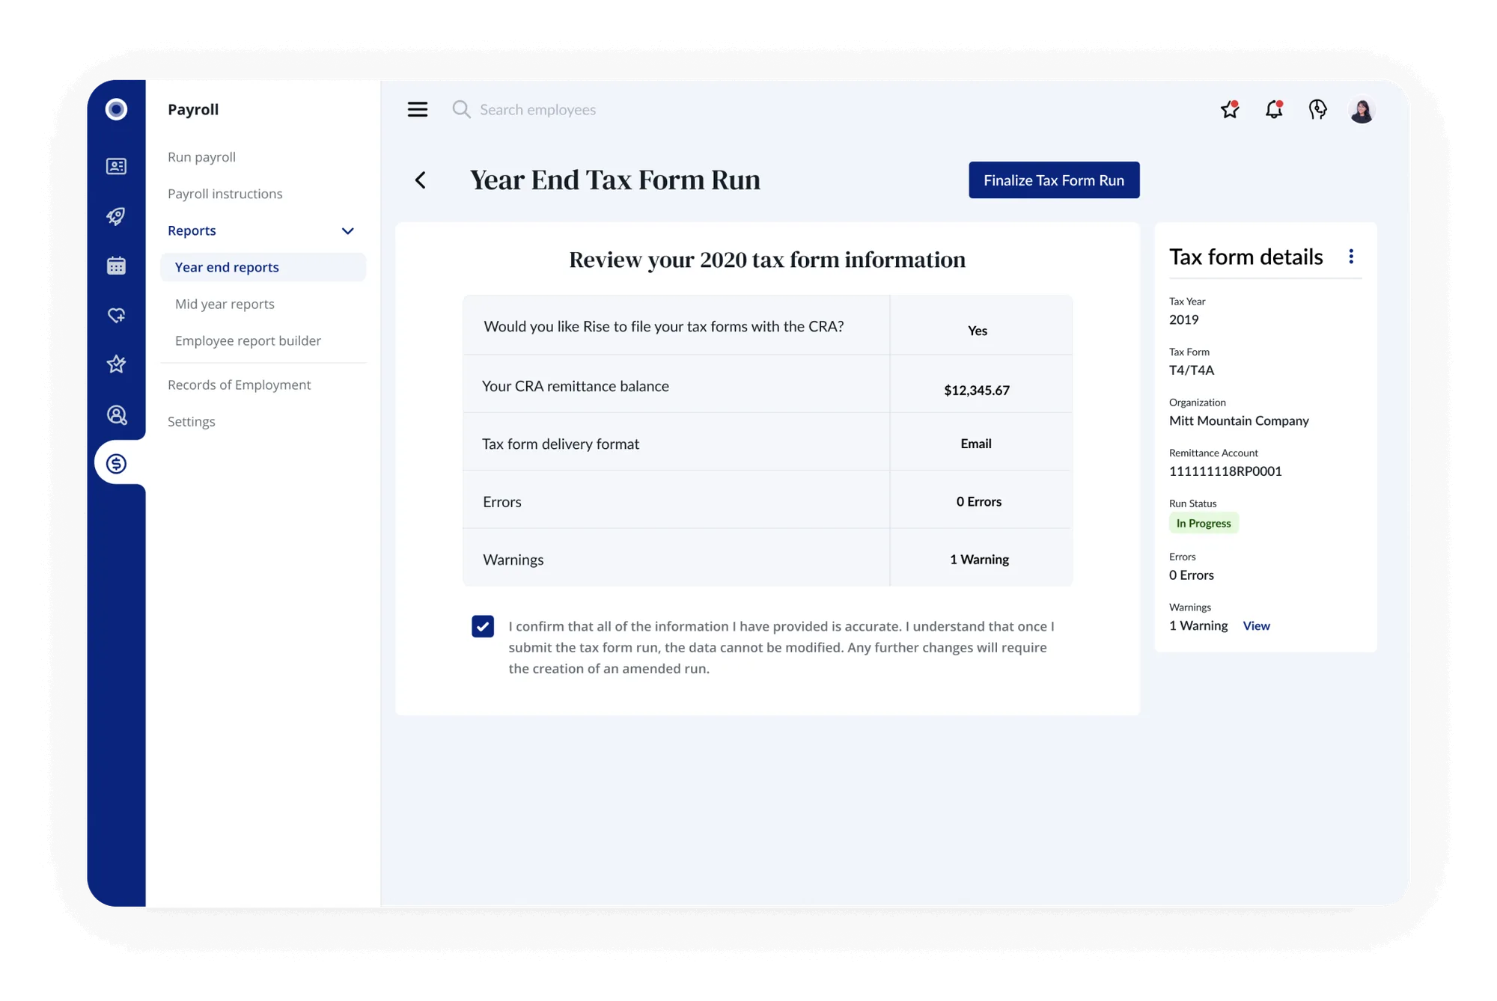Viewport: 1497px width, 1001px height.
Task: Click the 0 Errors table cell
Action: [979, 502]
